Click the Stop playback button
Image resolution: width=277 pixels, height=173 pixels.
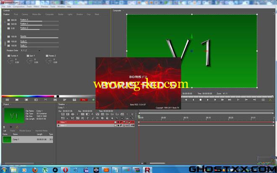point(201,100)
